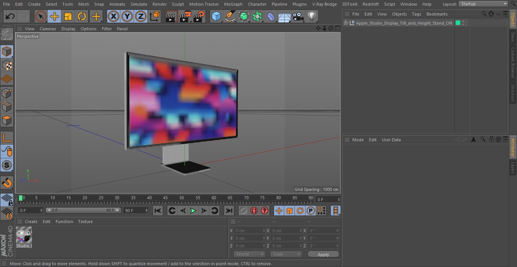The image size is (517, 267).
Task: Add a Light object
Action: click(x=312, y=16)
